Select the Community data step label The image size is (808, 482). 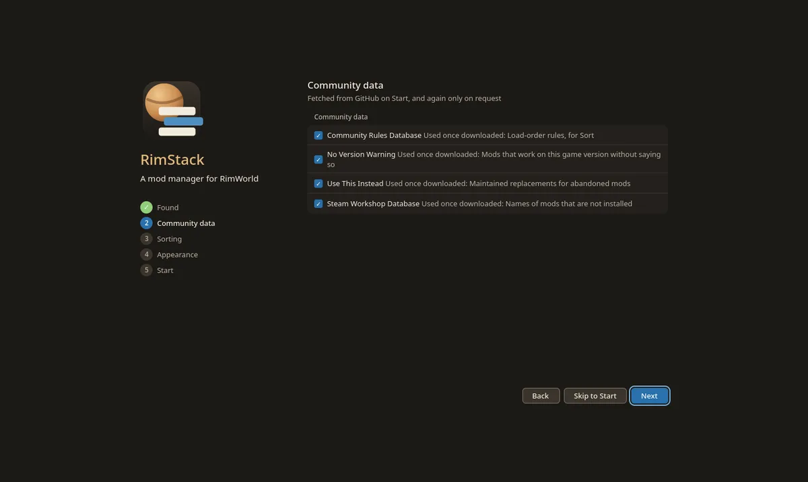coord(186,223)
